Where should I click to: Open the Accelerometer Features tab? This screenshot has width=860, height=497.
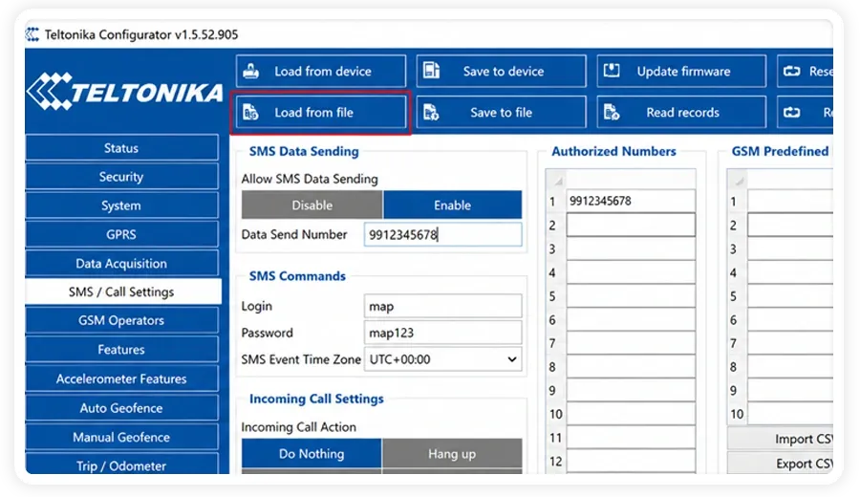click(x=121, y=378)
